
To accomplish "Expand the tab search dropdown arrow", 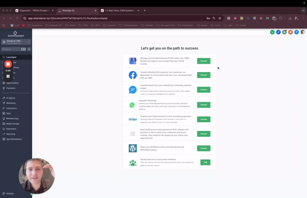I will (x=303, y=10).
